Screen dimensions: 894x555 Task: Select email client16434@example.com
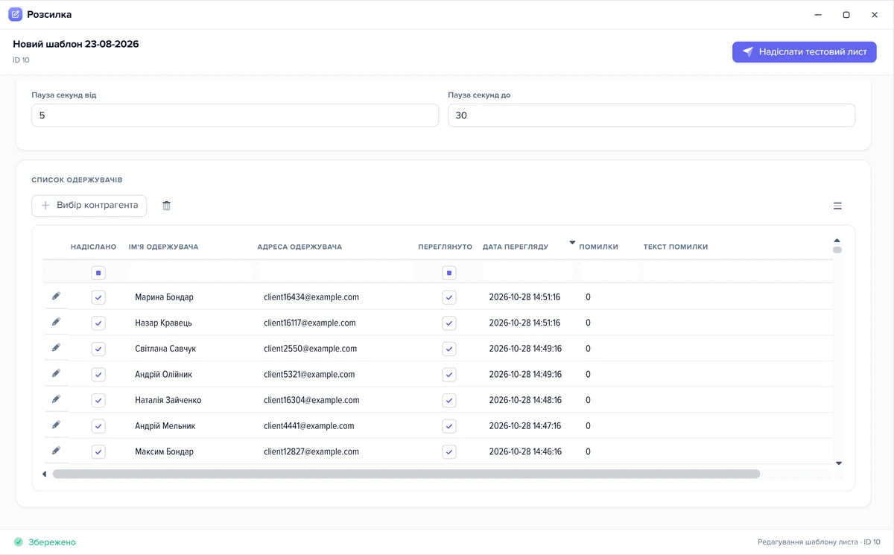311,297
